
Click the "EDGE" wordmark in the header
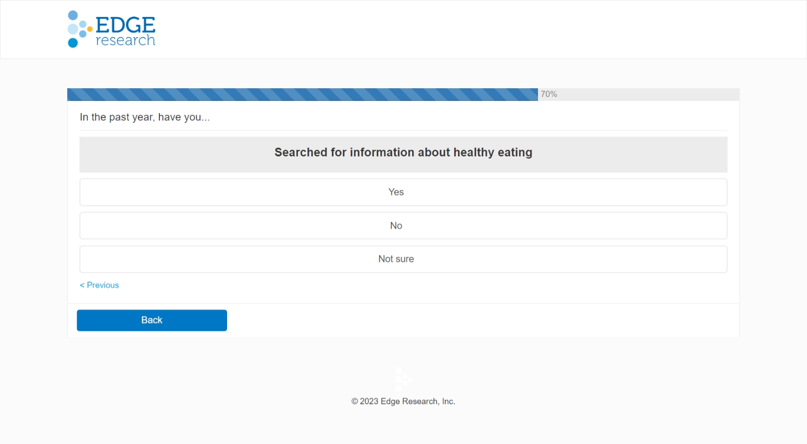click(x=125, y=25)
